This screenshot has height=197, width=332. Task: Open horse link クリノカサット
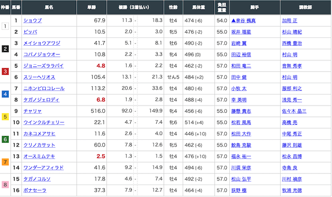(x=39, y=145)
